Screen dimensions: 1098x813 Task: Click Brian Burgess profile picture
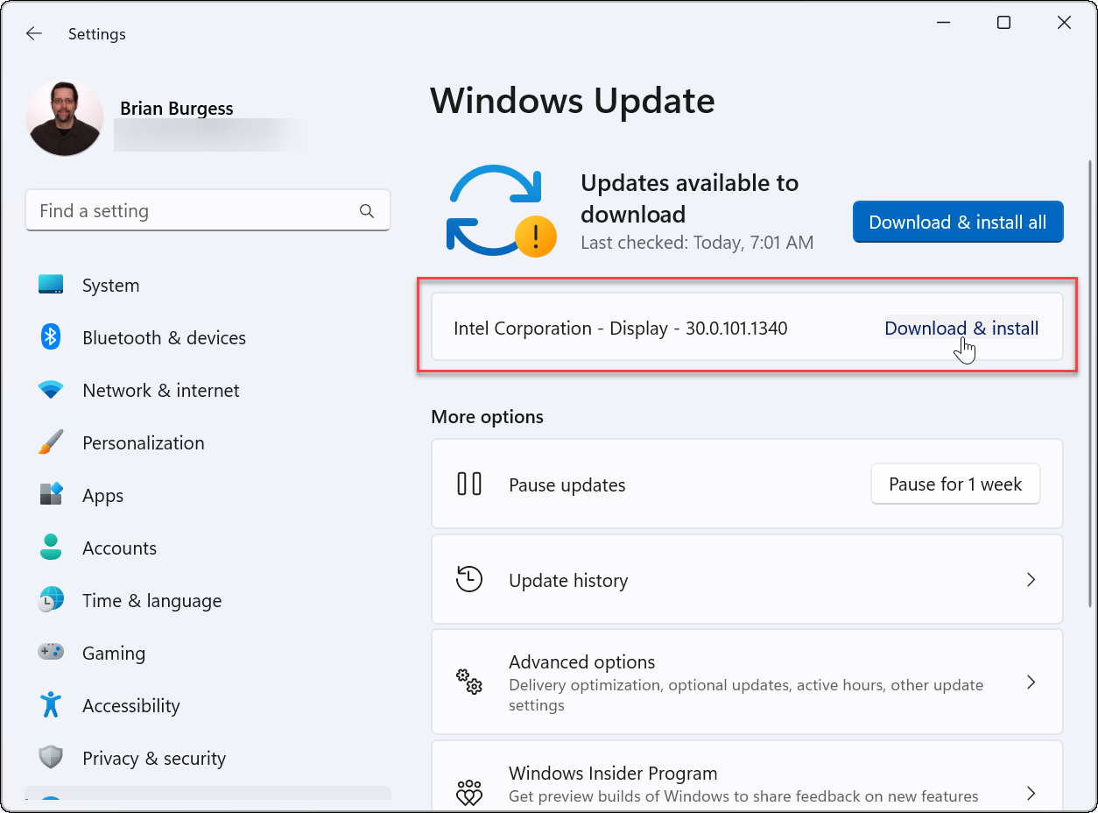[64, 117]
